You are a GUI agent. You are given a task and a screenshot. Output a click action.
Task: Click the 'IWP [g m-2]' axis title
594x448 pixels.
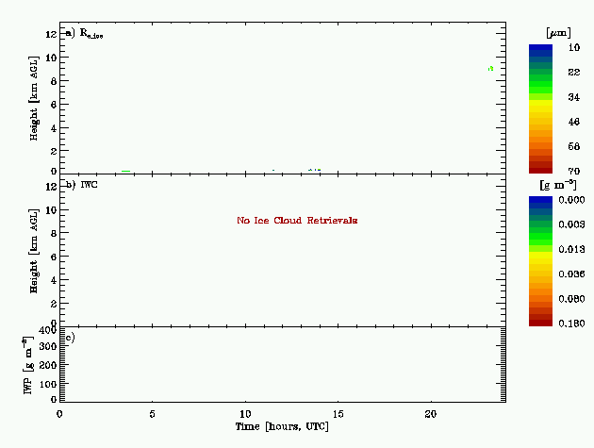(x=28, y=365)
